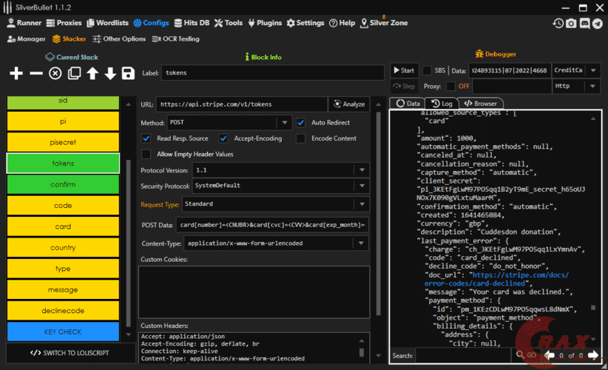
Task: Click the camera screenshot icon
Action: [x=571, y=24]
